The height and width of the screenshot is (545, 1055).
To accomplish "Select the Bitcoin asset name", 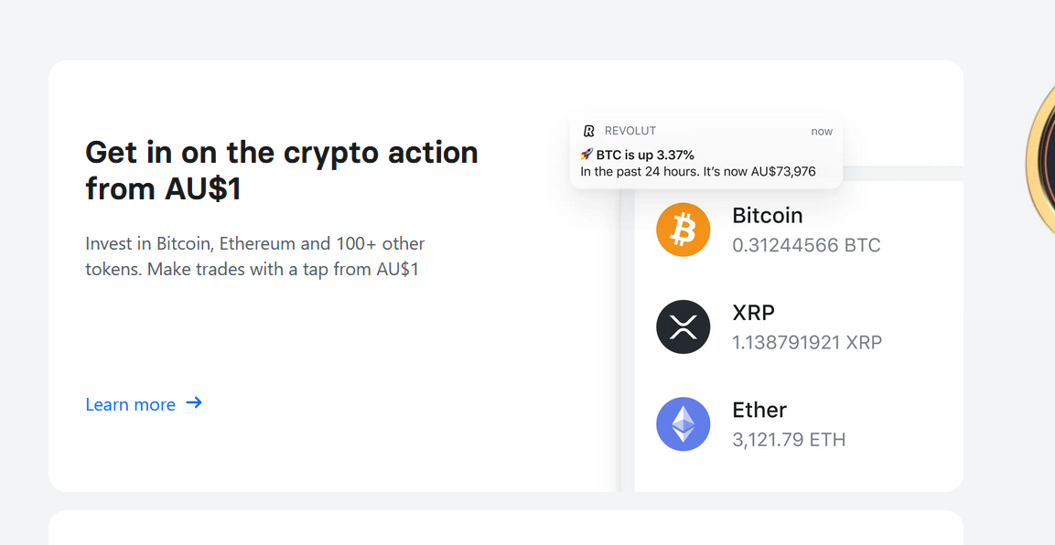I will pos(768,216).
